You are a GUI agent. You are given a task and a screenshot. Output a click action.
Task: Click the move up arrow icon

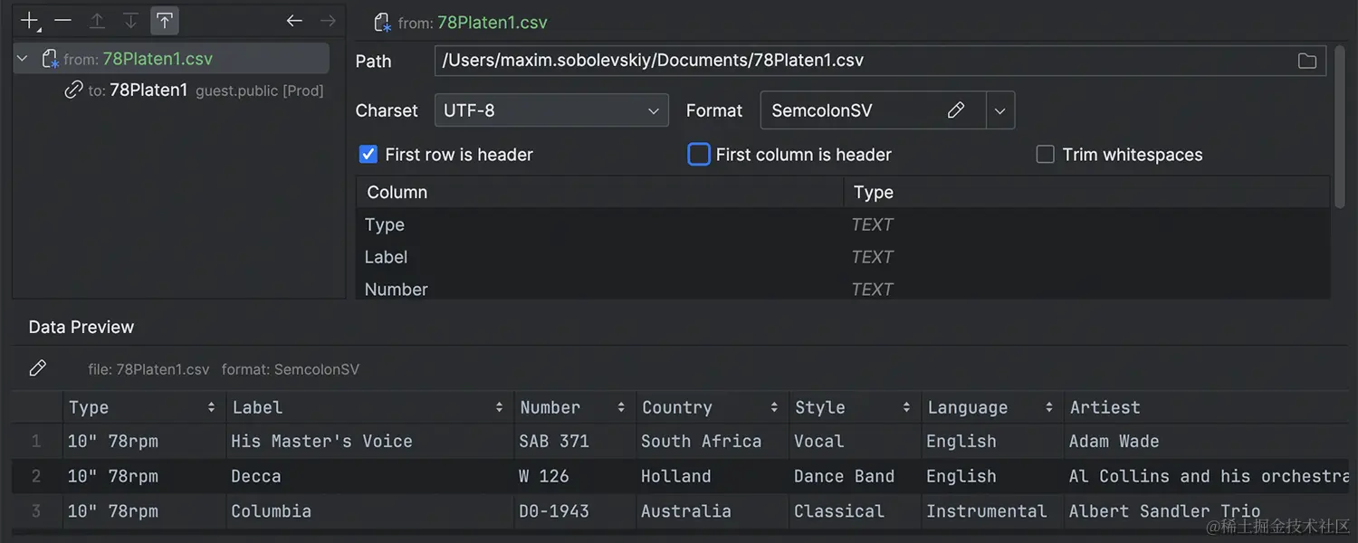(x=96, y=20)
